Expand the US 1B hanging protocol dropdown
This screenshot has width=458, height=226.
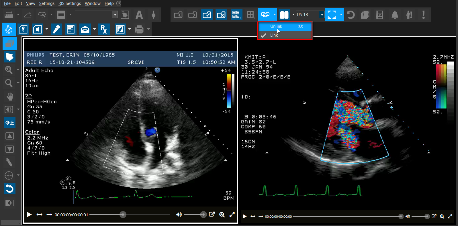[322, 15]
